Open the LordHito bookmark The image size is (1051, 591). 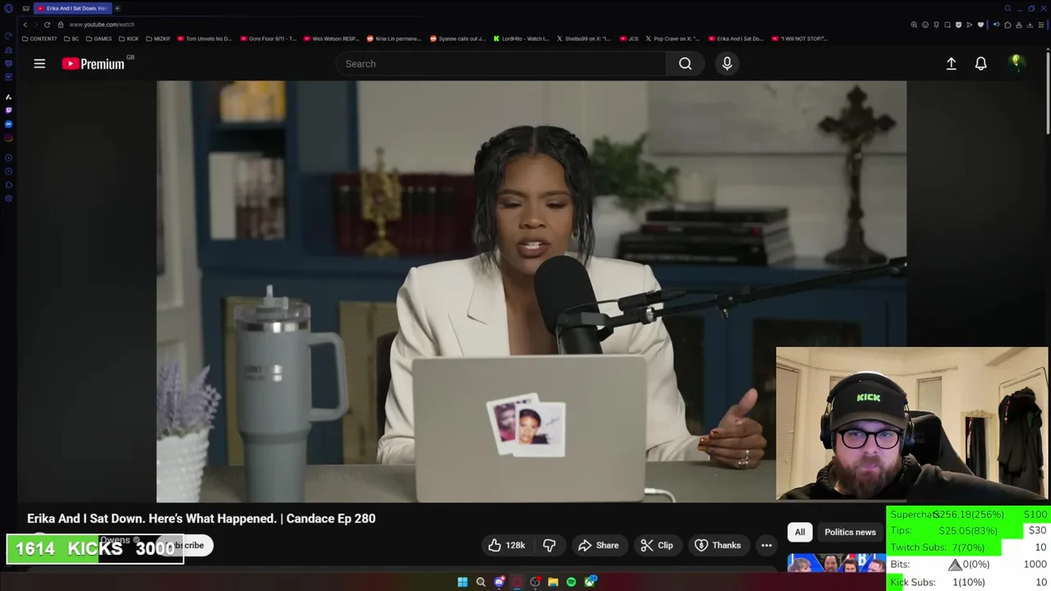(521, 39)
